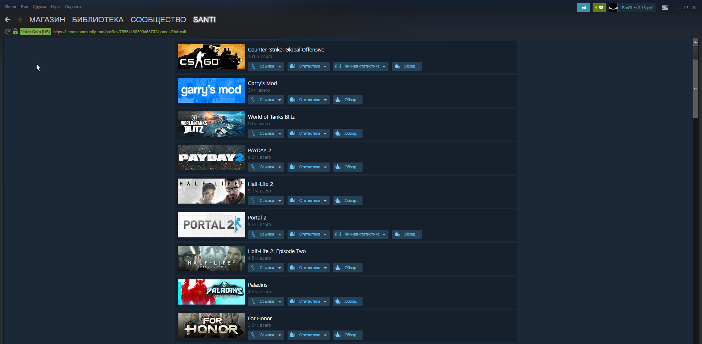Expand Личная статистика dropdown arrow for Portal 2
The width and height of the screenshot is (702, 344).
pyautogui.click(x=384, y=234)
